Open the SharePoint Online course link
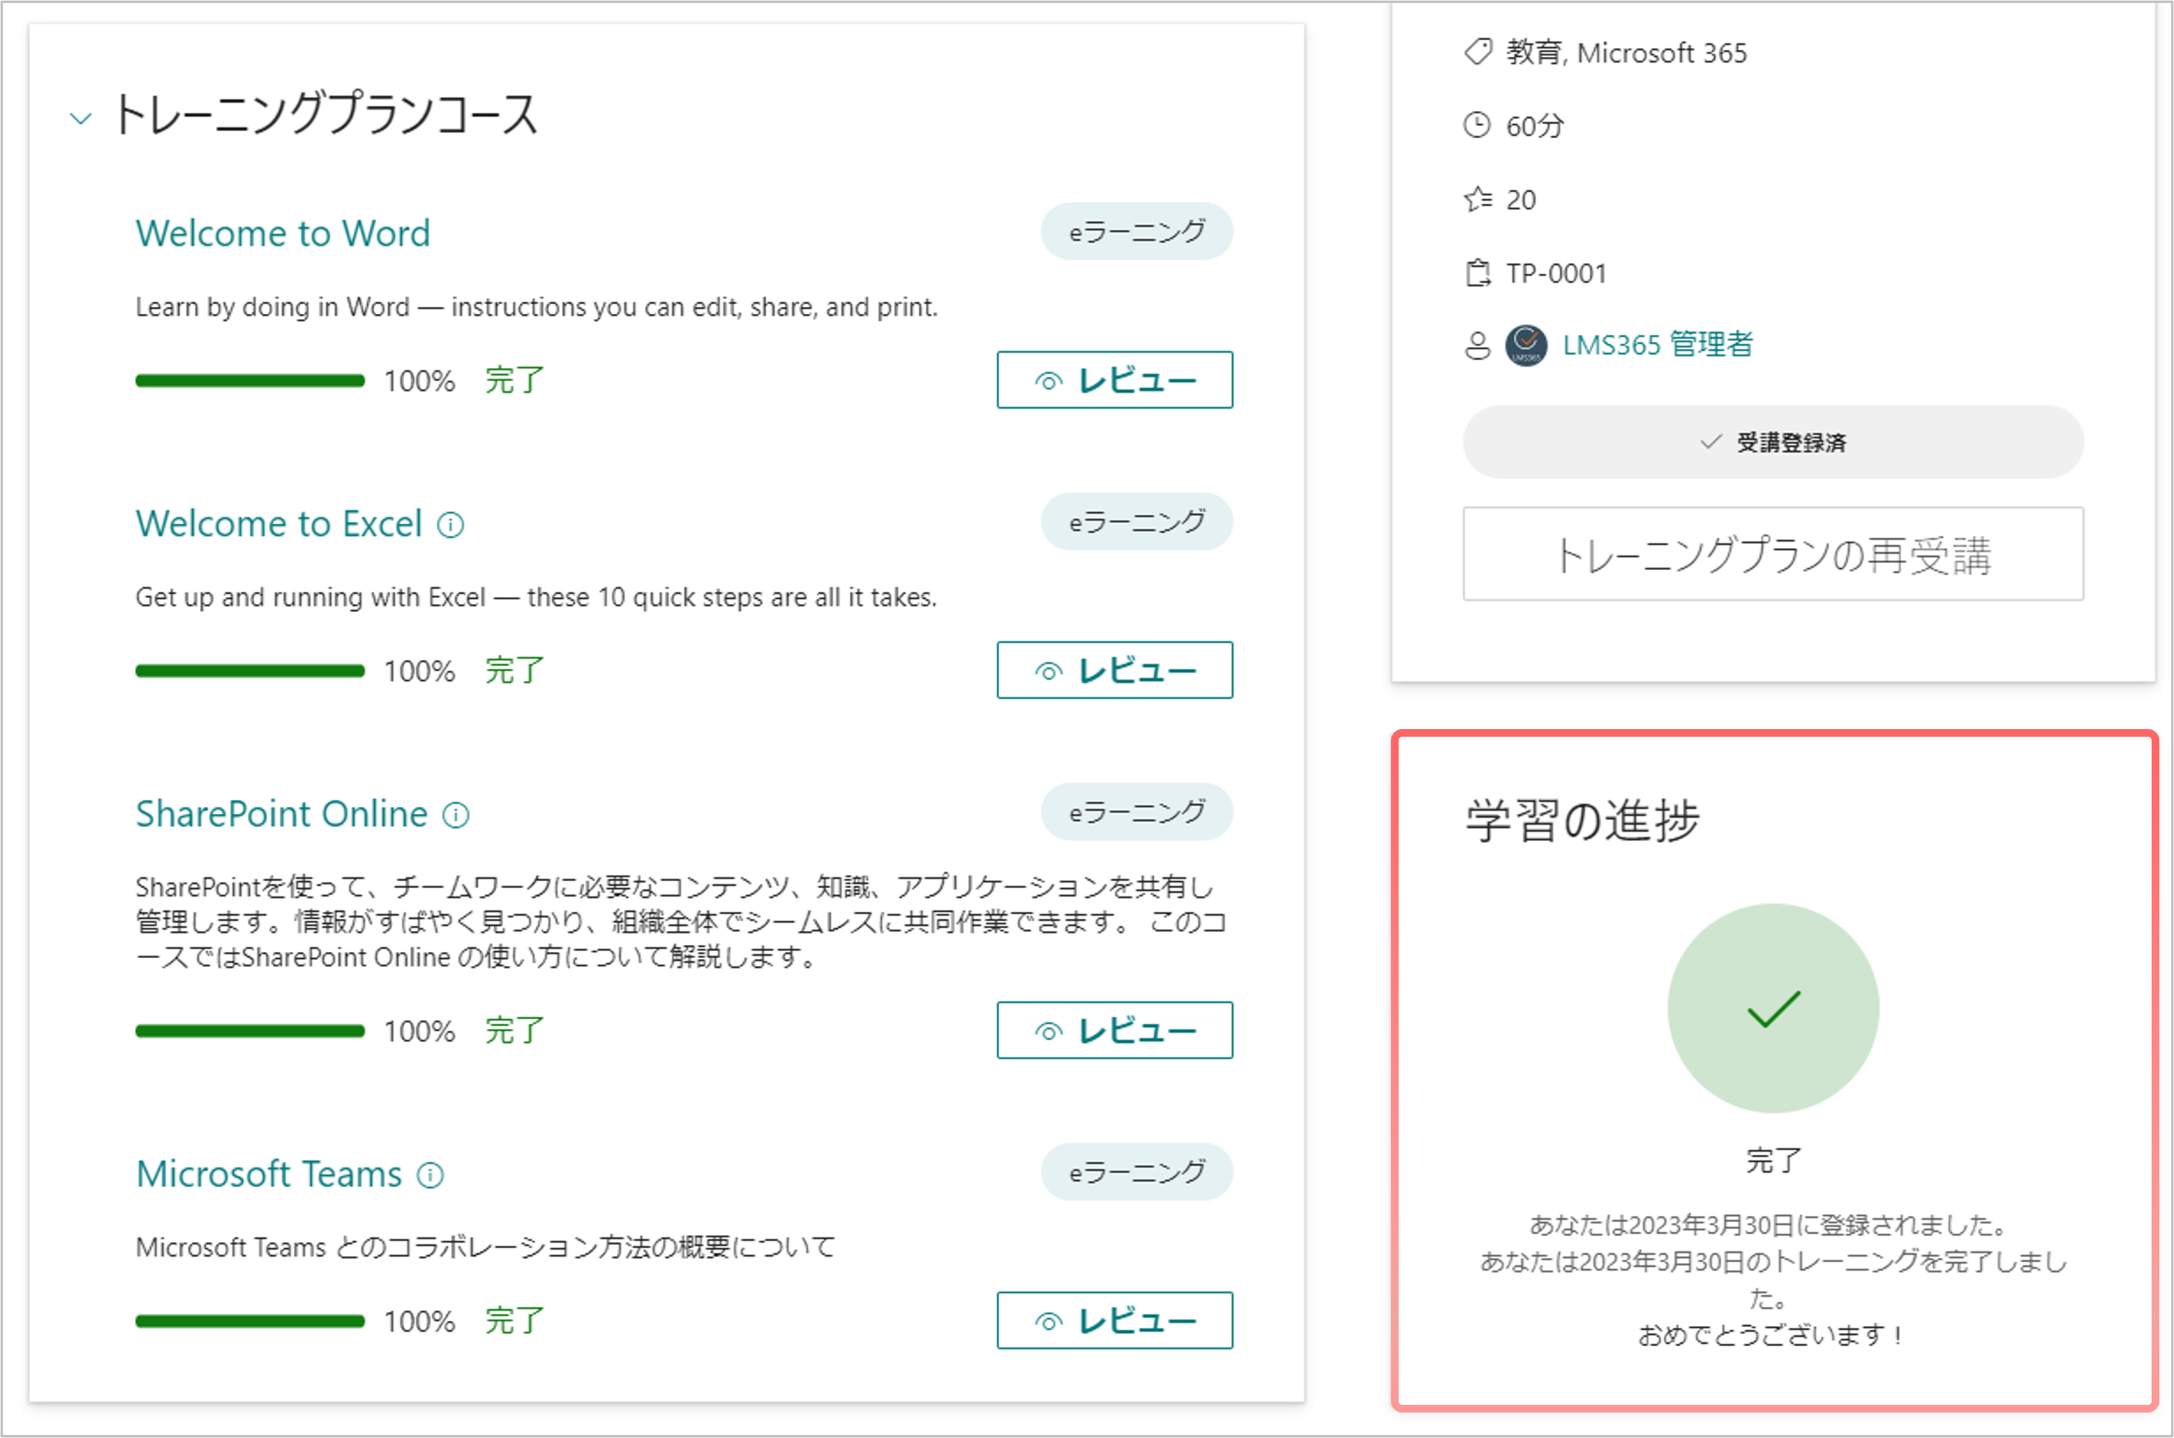The image size is (2174, 1438). tap(282, 813)
